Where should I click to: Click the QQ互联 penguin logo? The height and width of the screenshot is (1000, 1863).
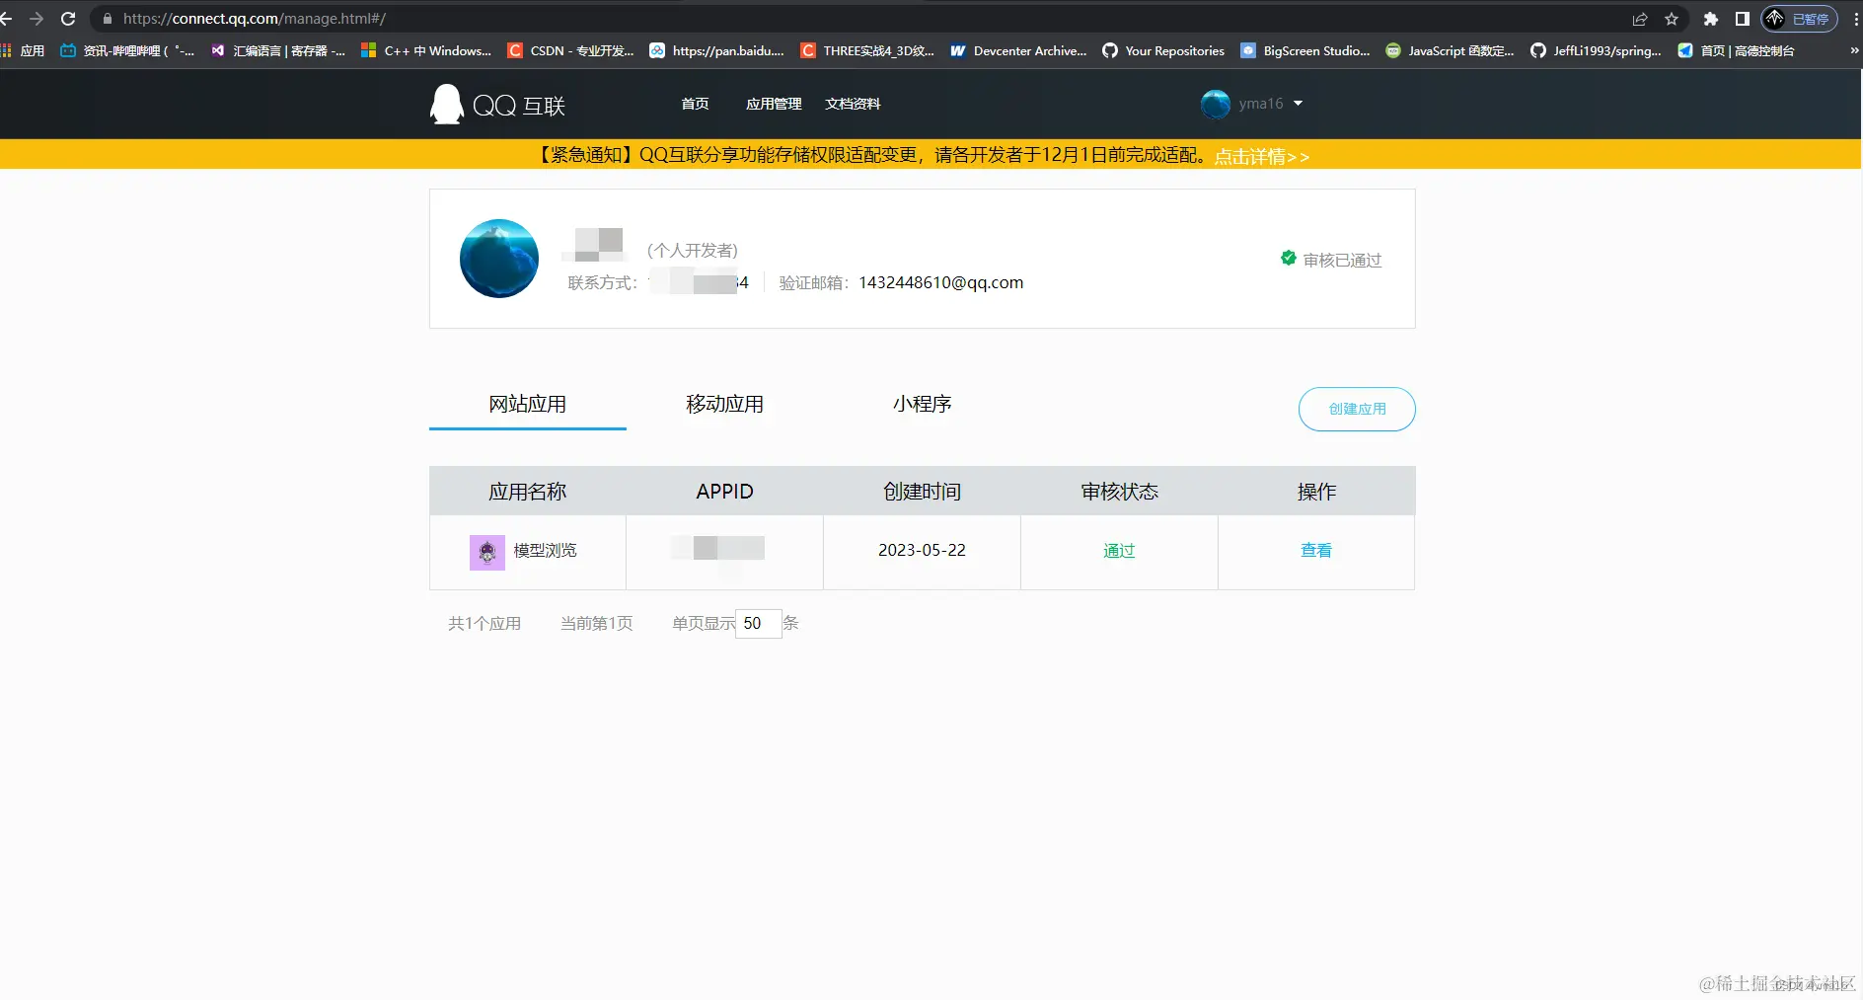click(x=446, y=104)
